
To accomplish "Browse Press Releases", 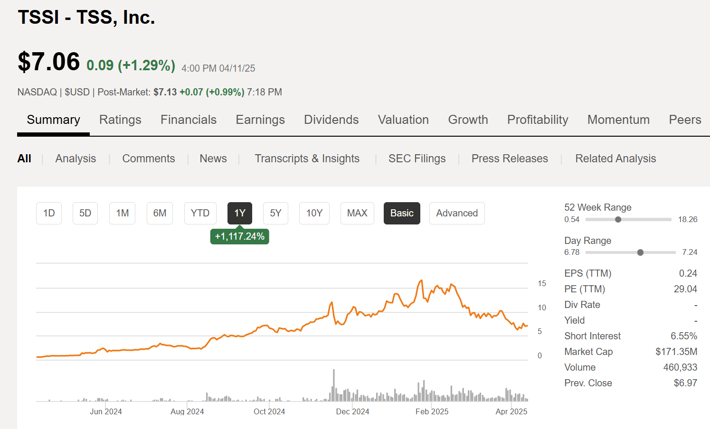I will (x=510, y=159).
